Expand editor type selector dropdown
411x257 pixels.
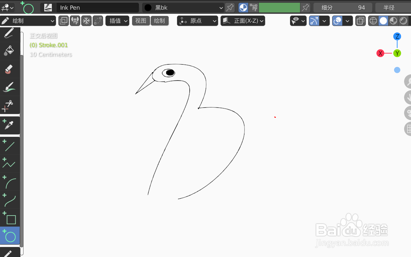[x=7, y=8]
